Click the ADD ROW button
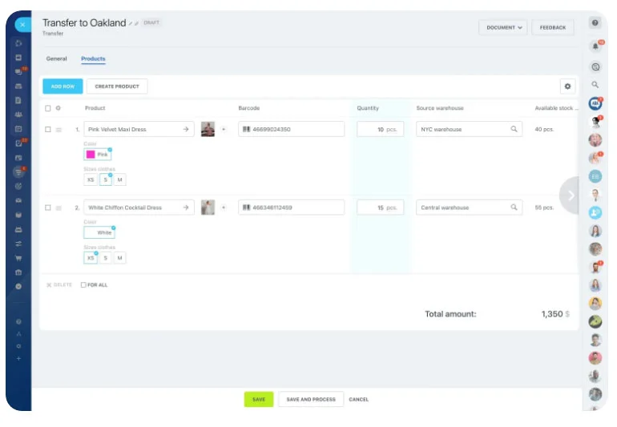Viewport: 617px width, 427px height. coord(63,87)
